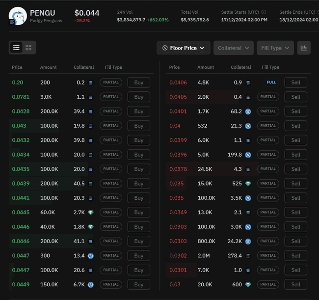Switch to list view layout
319x300 pixels.
16,48
